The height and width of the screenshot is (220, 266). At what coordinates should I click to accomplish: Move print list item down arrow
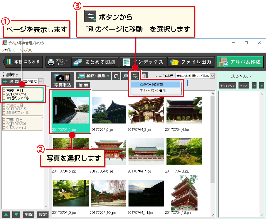point(261,86)
